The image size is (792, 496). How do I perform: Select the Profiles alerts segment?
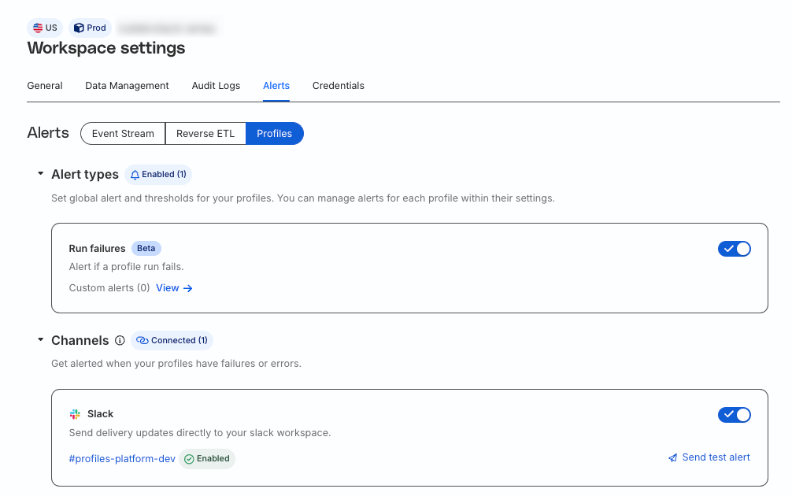[274, 133]
